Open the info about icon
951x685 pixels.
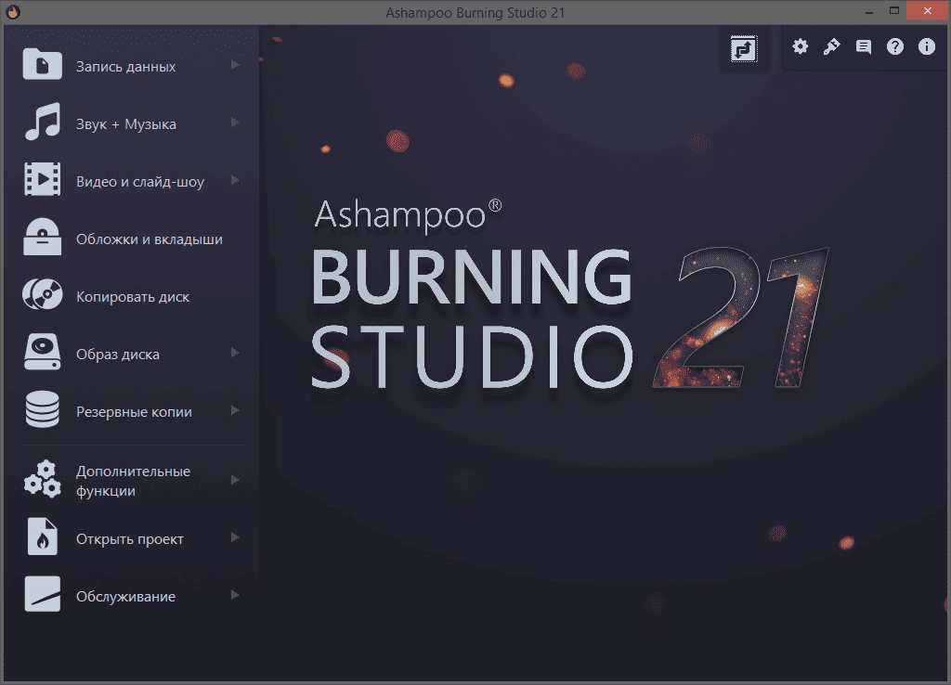point(927,46)
